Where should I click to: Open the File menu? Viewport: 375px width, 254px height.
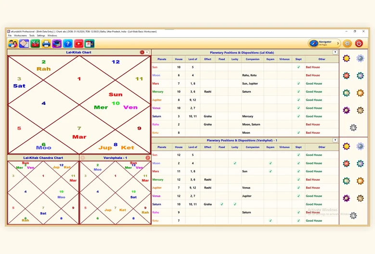click(x=10, y=36)
